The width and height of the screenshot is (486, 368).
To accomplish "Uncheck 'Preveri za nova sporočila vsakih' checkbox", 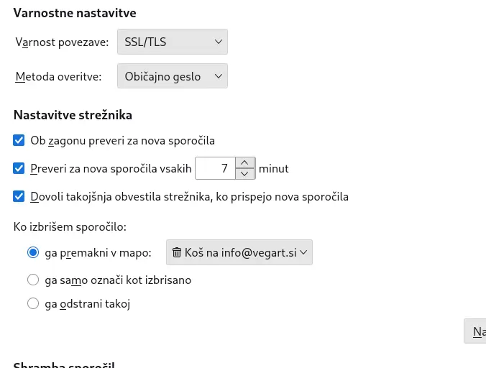I will click(x=19, y=169).
